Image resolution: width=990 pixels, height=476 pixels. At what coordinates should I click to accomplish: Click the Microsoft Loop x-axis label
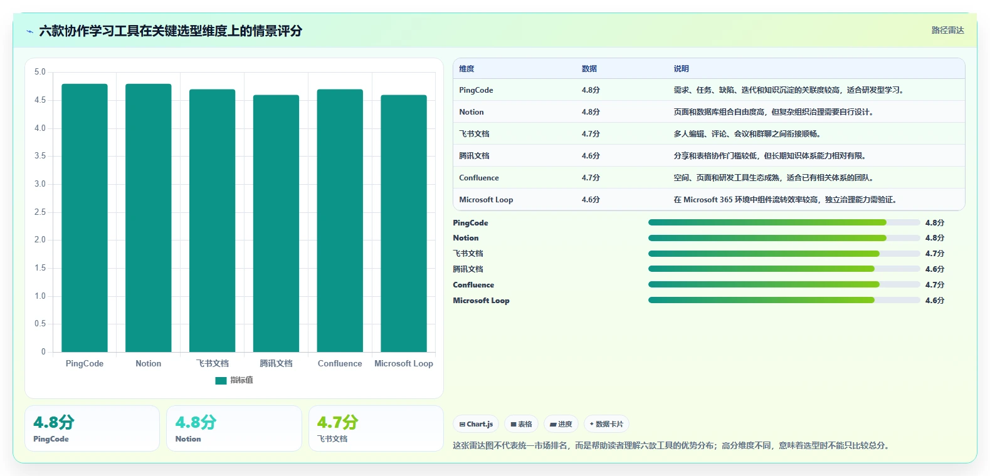[x=404, y=363]
